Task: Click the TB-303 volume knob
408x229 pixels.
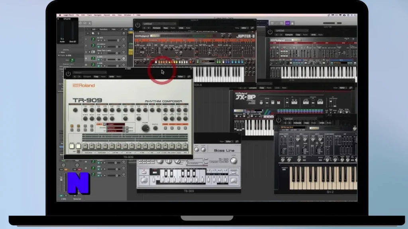Action: (233, 161)
